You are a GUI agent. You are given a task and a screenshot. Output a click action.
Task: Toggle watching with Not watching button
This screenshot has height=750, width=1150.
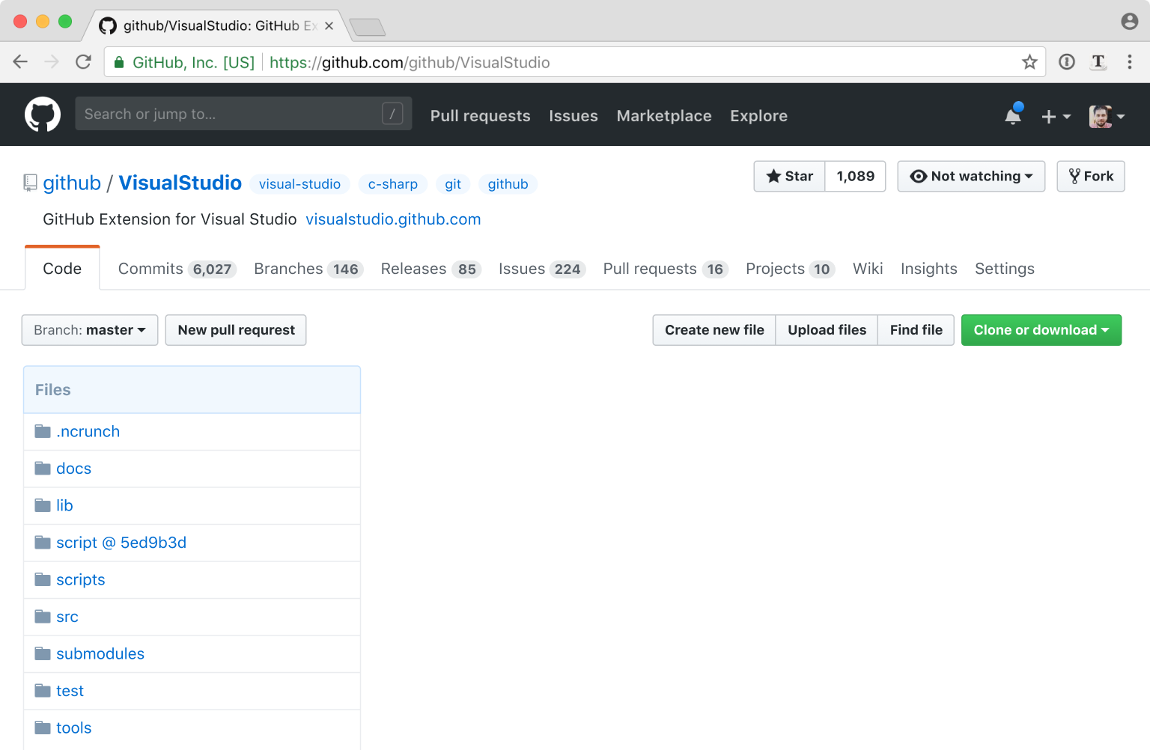click(971, 176)
